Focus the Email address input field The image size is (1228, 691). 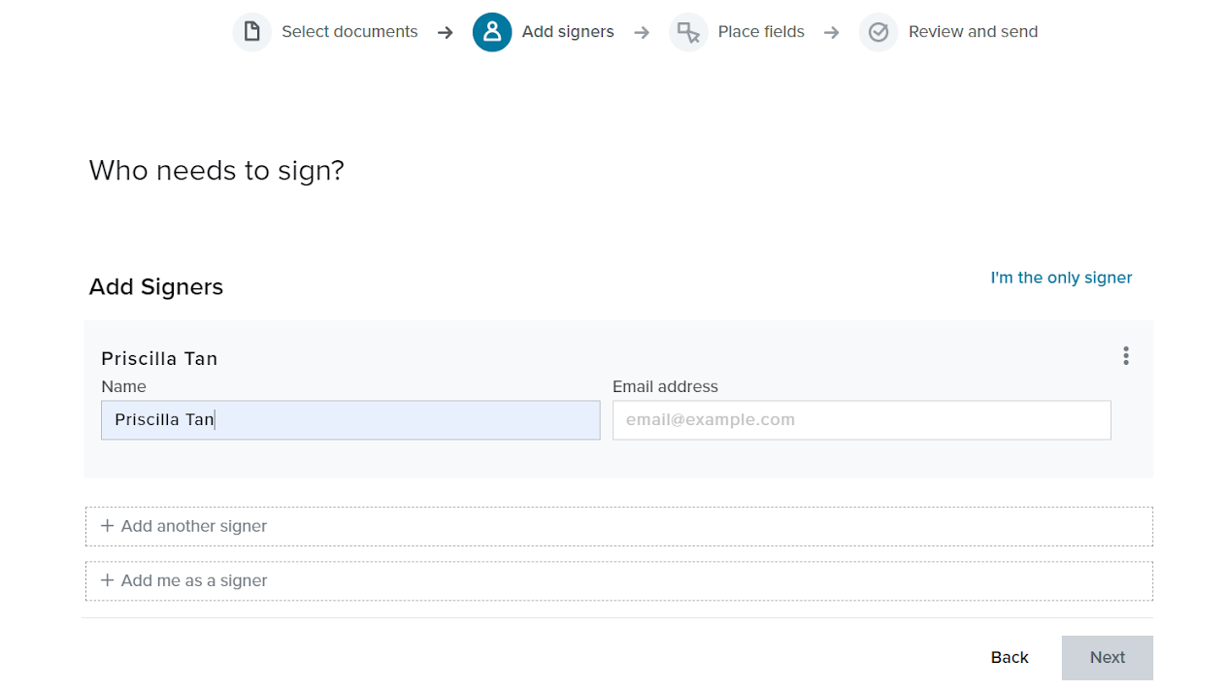point(861,420)
